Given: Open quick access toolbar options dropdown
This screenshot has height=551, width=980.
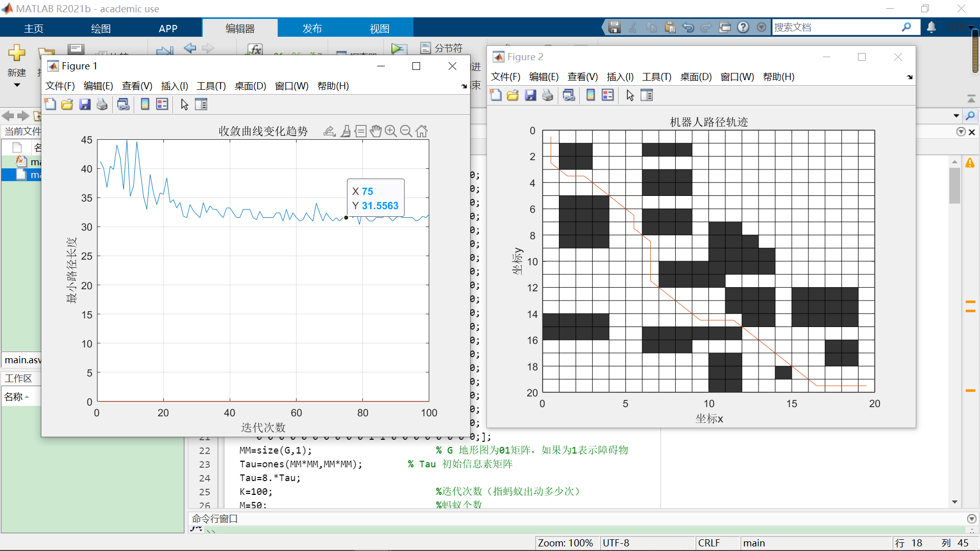Looking at the screenshot, I should coord(762,28).
